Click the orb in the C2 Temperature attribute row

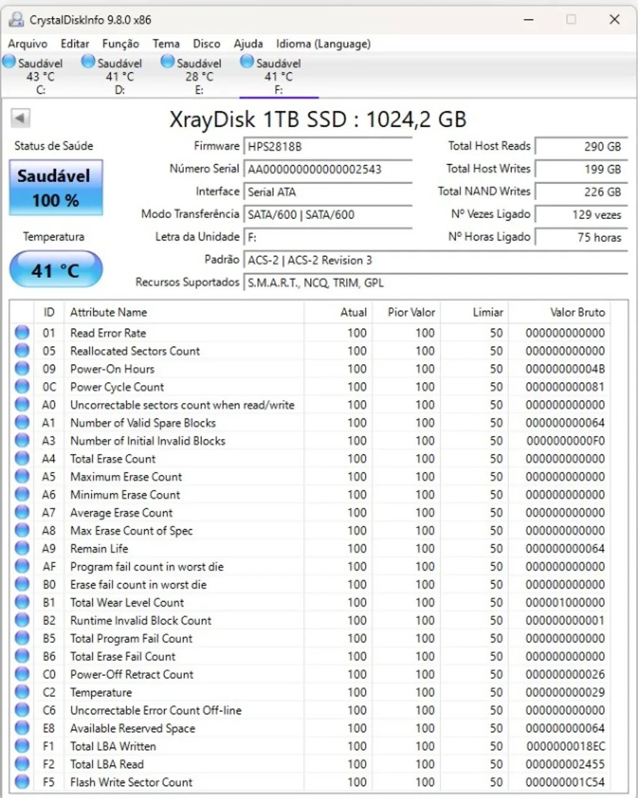pos(22,692)
